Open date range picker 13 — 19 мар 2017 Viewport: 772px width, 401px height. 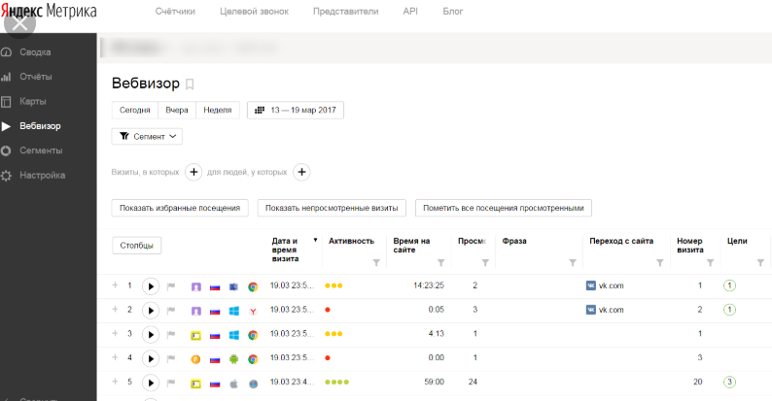[x=296, y=110]
